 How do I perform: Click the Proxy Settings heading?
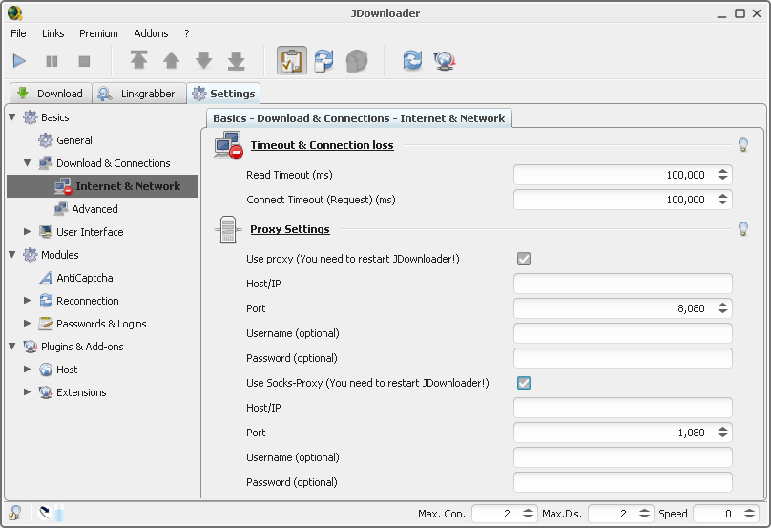[290, 229]
